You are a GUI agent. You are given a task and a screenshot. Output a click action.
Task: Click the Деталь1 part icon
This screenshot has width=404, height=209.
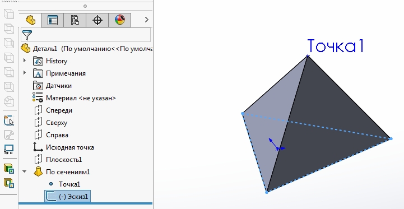[26, 48]
